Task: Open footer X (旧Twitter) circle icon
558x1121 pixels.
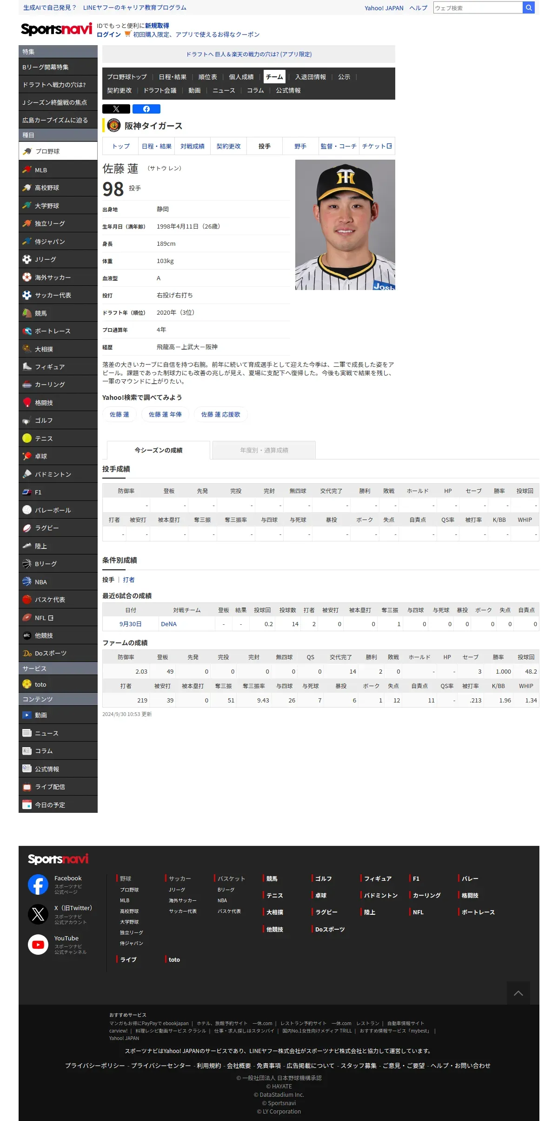Action: coord(38,914)
